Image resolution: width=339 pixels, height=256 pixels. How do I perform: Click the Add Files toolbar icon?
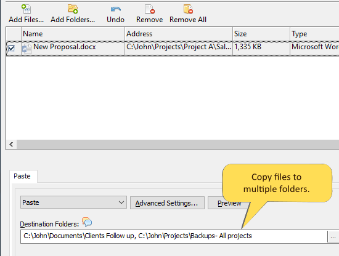pos(27,9)
